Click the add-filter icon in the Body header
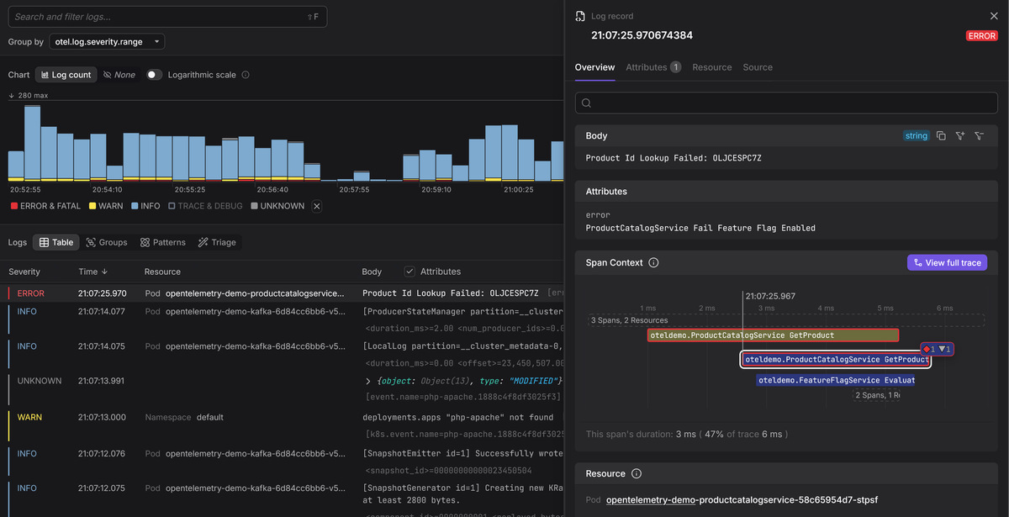This screenshot has height=517, width=1009. coord(959,136)
